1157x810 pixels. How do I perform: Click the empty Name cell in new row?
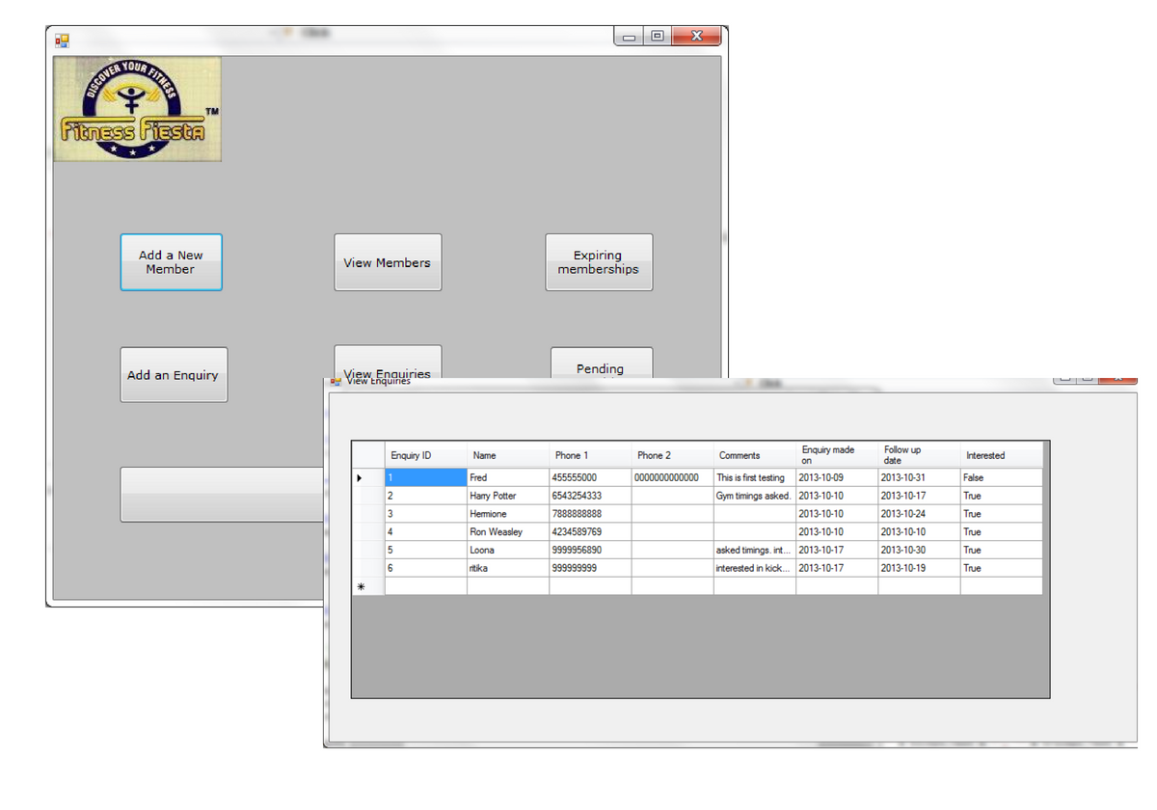click(x=507, y=586)
